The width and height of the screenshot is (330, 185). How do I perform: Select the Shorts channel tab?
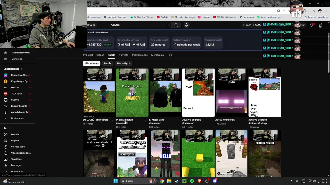pyautogui.click(x=111, y=55)
